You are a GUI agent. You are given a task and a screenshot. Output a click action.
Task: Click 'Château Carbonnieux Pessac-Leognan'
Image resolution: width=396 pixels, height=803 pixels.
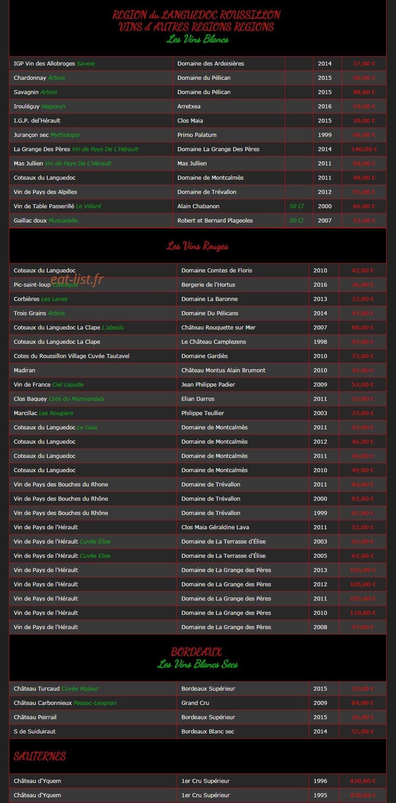click(x=65, y=703)
